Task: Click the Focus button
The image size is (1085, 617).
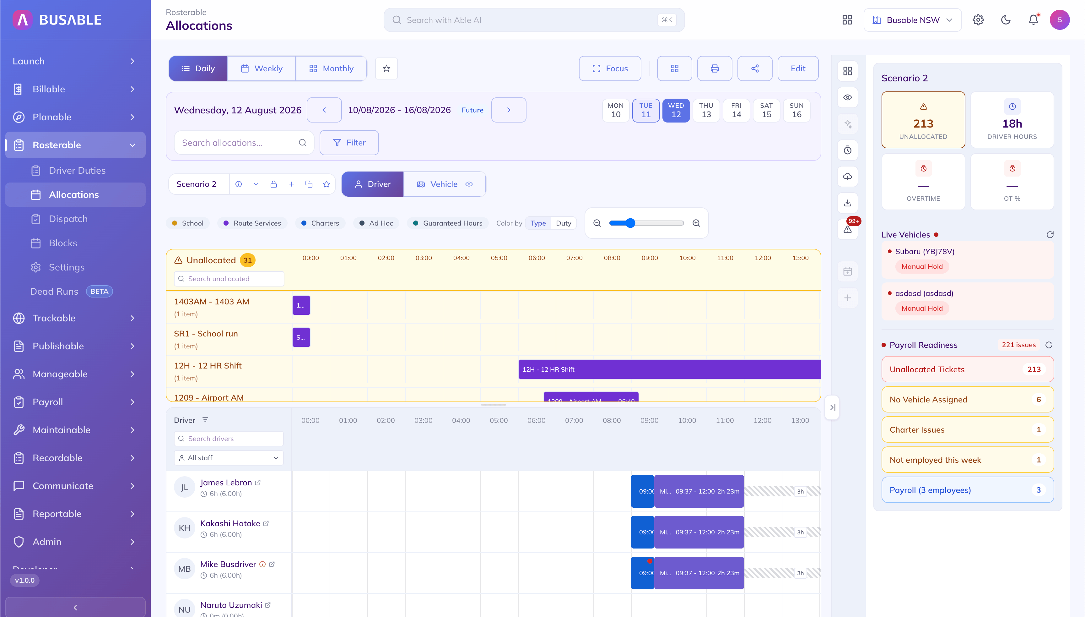Action: [x=610, y=68]
